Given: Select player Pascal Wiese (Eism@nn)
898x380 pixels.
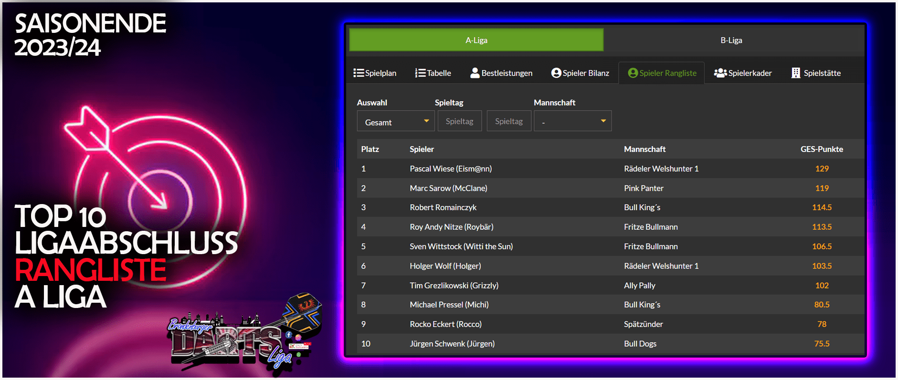Looking at the screenshot, I should [x=451, y=169].
